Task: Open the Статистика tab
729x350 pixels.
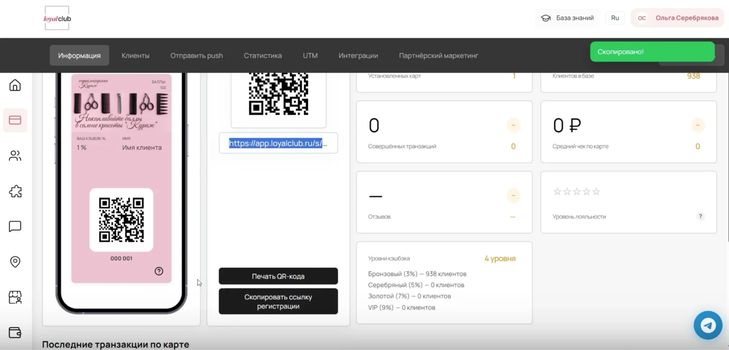Action: (263, 55)
